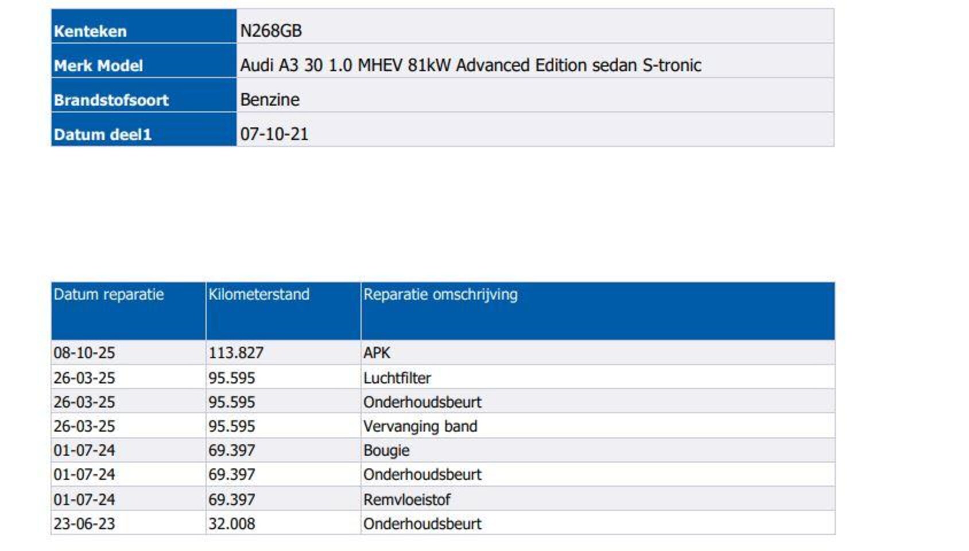Click the Merk Model label cell
This screenshot has width=969, height=551.
(98, 65)
